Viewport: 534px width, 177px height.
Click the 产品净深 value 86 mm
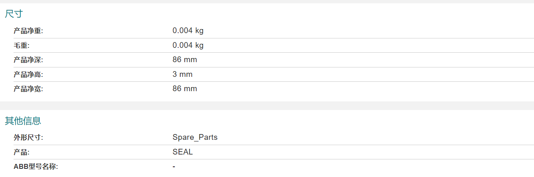(185, 60)
